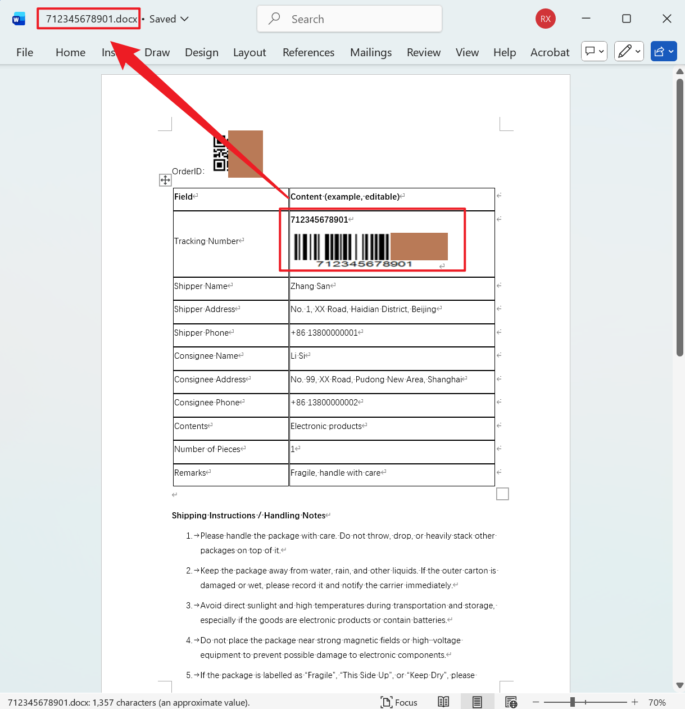Expand the Saved status dropdown
The image size is (685, 709).
tap(185, 19)
